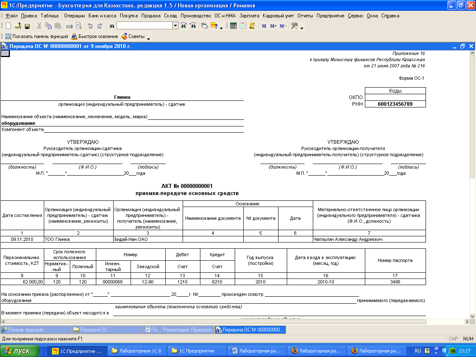476x357 pixels.
Task: Click inside the toolbar search text field
Action: 145,26
